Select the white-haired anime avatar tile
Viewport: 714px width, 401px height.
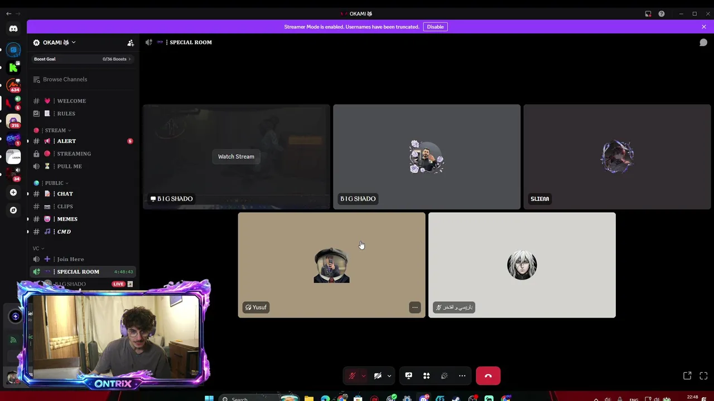(522, 265)
